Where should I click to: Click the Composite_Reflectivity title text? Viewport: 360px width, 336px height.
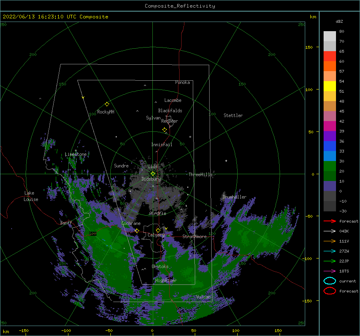pyautogui.click(x=180, y=6)
